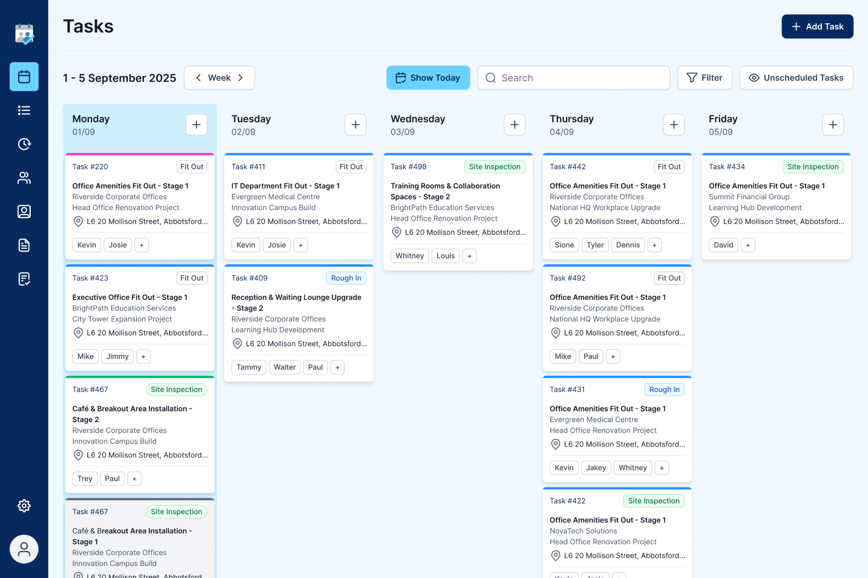Open the document sidebar icon
Image resolution: width=868 pixels, height=578 pixels.
(x=24, y=245)
